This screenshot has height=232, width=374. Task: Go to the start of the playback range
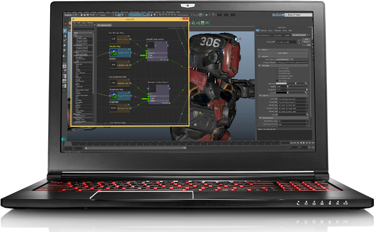(x=292, y=143)
